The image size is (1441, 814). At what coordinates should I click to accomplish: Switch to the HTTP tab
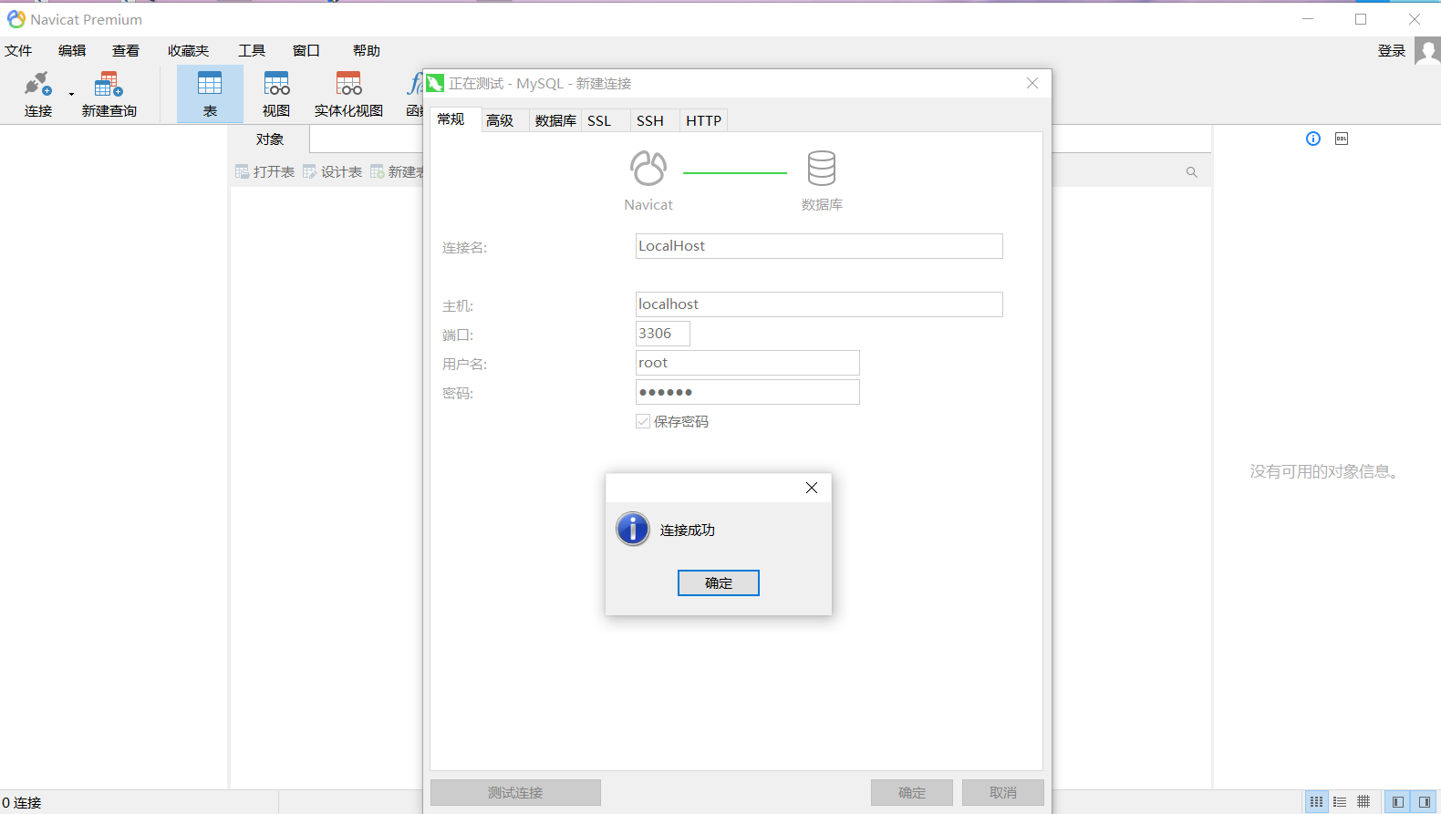tap(704, 120)
